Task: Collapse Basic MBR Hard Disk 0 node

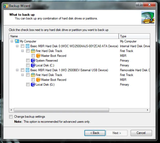Action: pyautogui.click(x=17, y=46)
